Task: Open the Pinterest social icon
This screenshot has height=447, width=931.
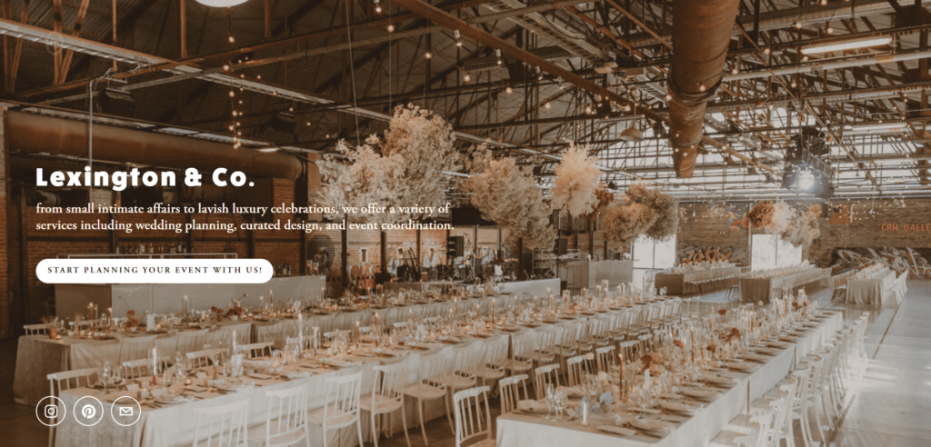Action: point(88,411)
